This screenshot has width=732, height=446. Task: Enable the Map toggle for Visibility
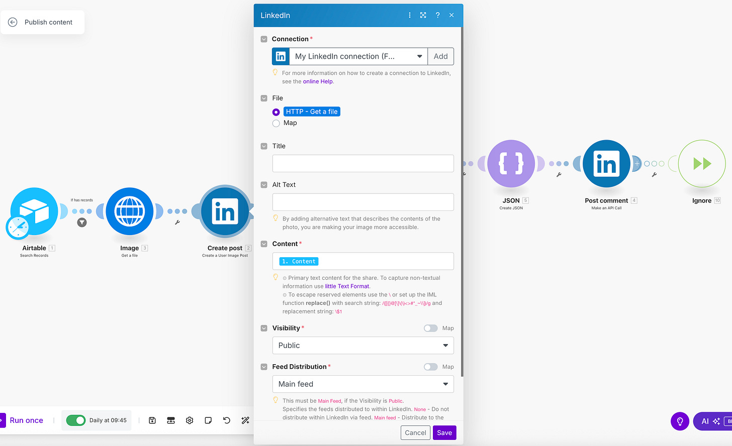coord(430,328)
